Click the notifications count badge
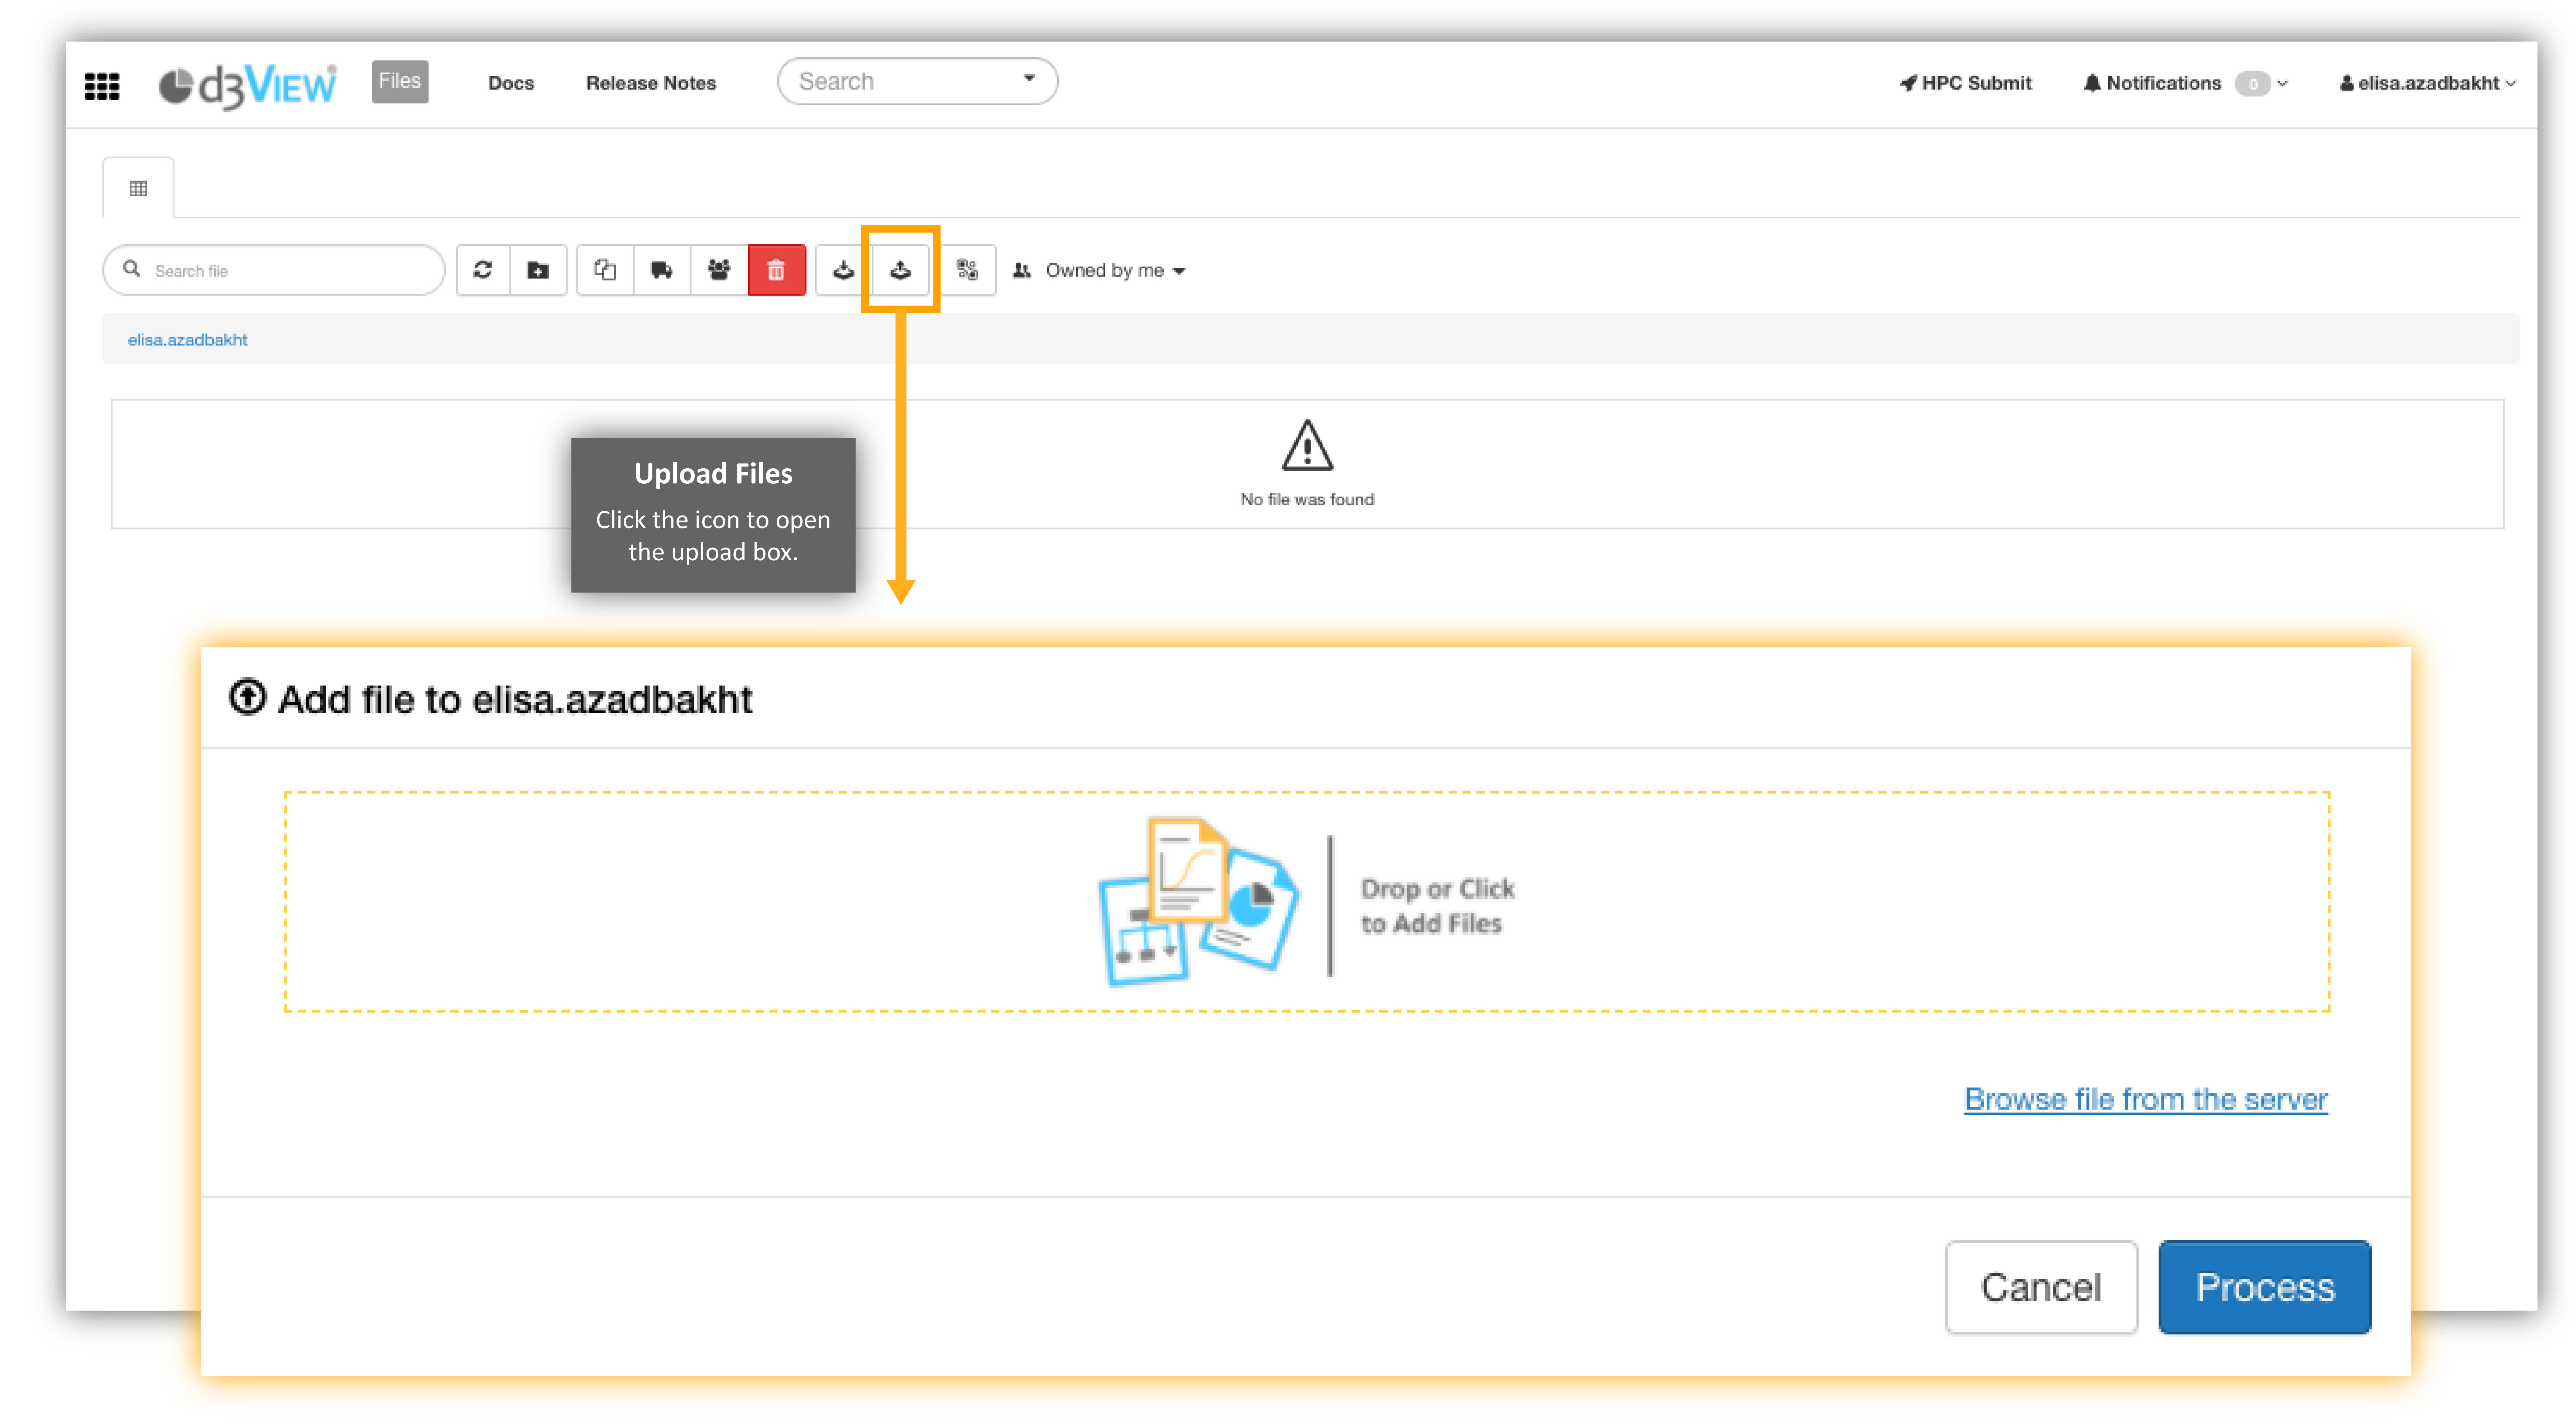This screenshot has height=1427, width=2576. (2252, 83)
